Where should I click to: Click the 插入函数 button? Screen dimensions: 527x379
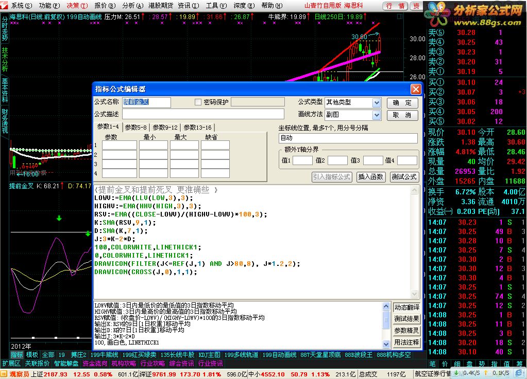click(x=371, y=177)
